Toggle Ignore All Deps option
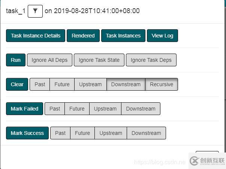The image size is (226, 169). coord(49,60)
